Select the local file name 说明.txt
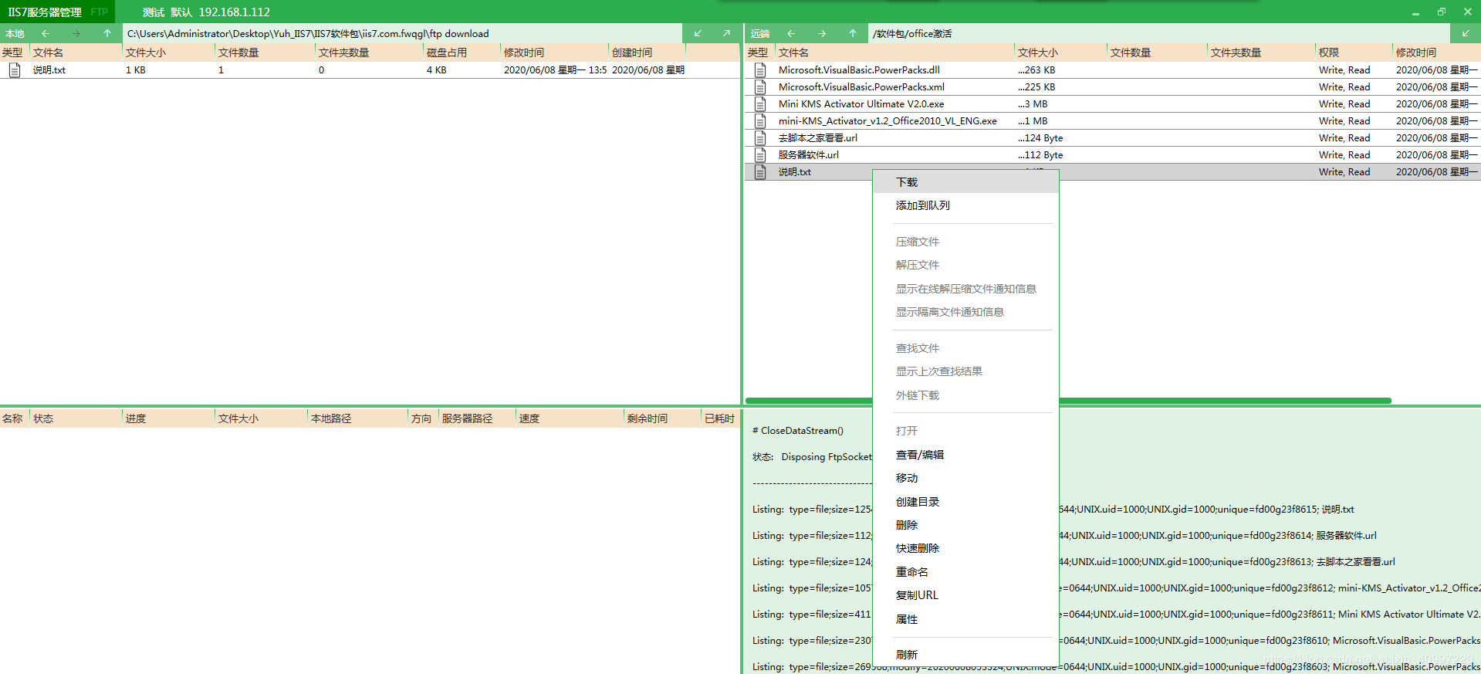The height and width of the screenshot is (674, 1481). 49,69
